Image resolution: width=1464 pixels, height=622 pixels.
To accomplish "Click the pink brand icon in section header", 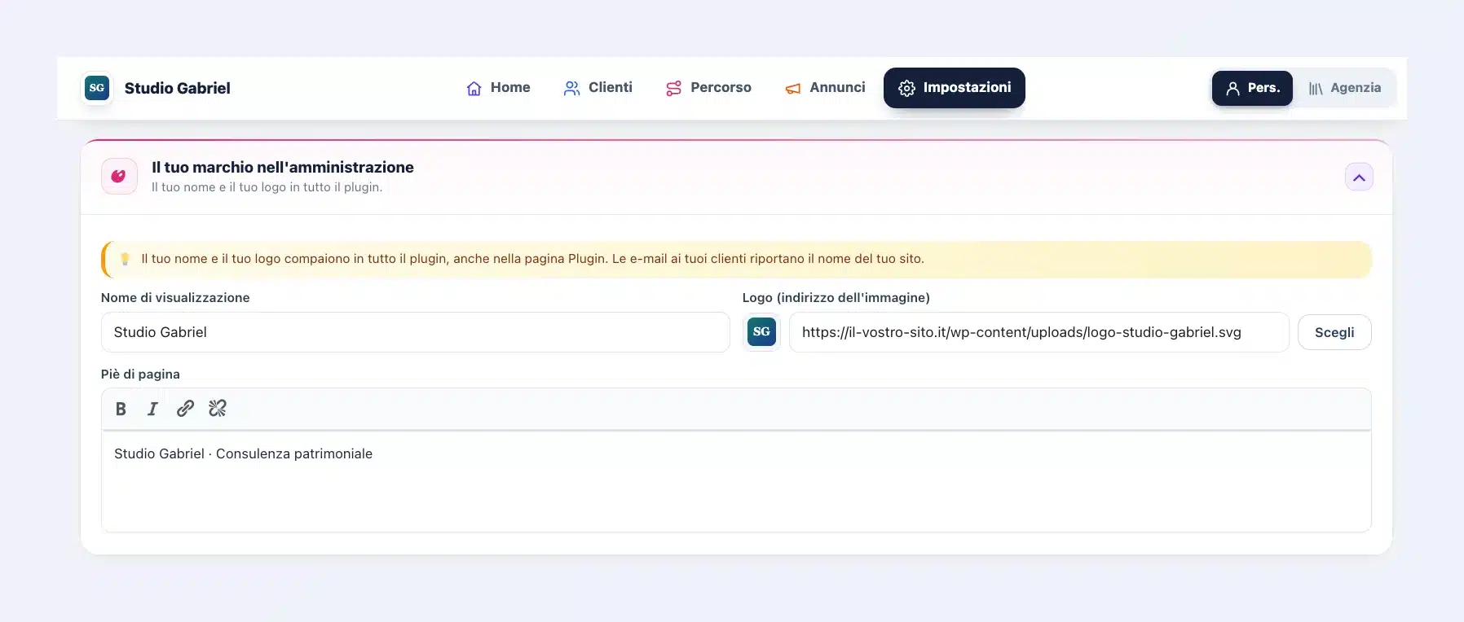I will click(x=119, y=177).
